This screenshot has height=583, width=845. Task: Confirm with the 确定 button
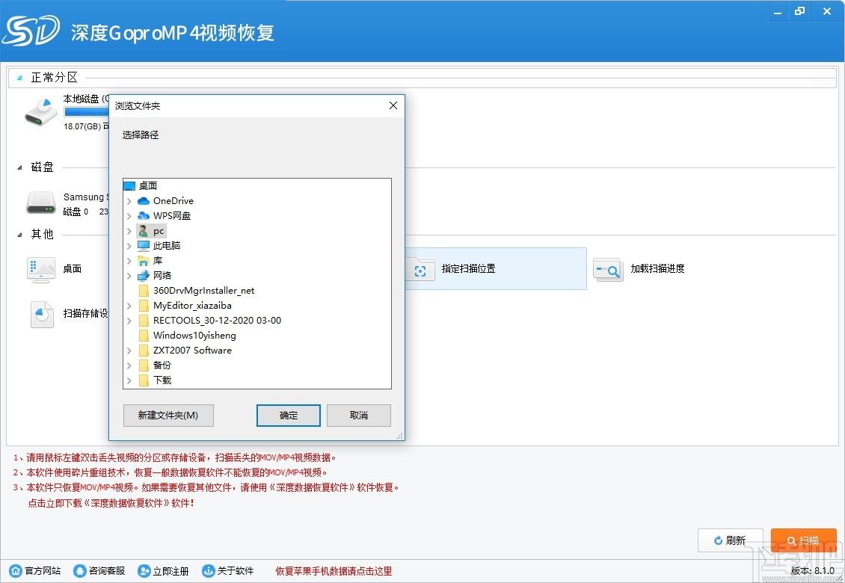point(289,416)
